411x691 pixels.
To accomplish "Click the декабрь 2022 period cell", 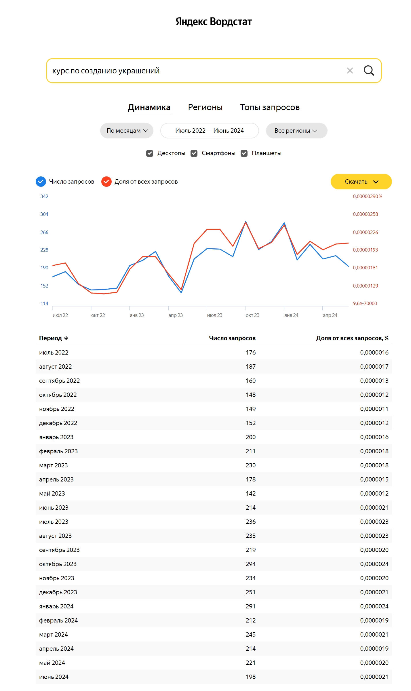I will point(58,423).
